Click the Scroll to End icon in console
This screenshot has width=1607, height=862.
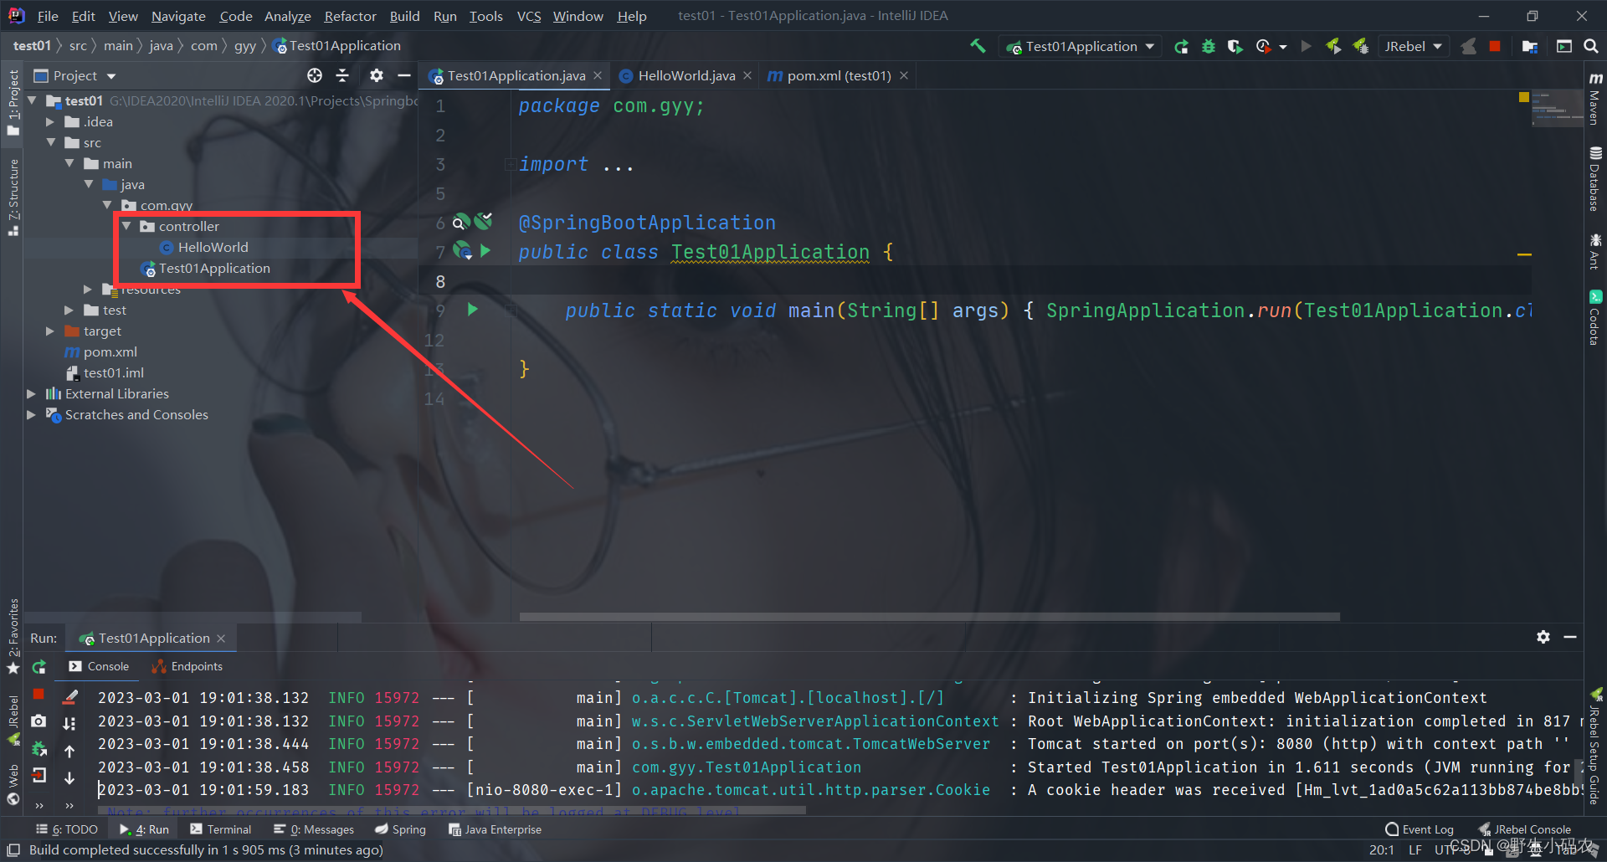click(69, 723)
